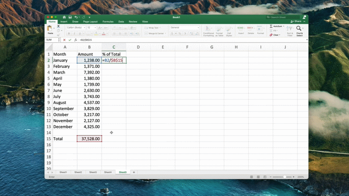Click the user account icon at top right

pyautogui.click(x=304, y=17)
